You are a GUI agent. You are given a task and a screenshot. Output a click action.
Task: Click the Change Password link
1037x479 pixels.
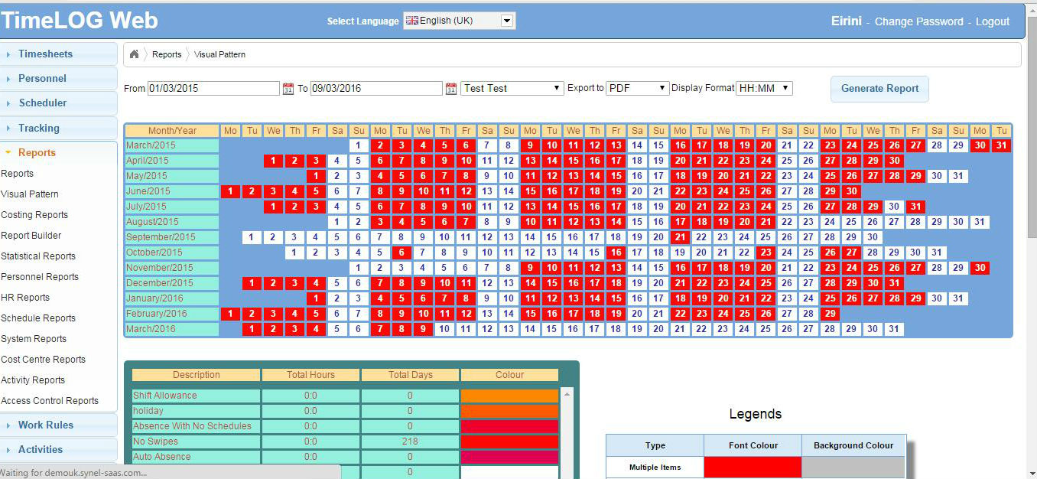tap(918, 21)
